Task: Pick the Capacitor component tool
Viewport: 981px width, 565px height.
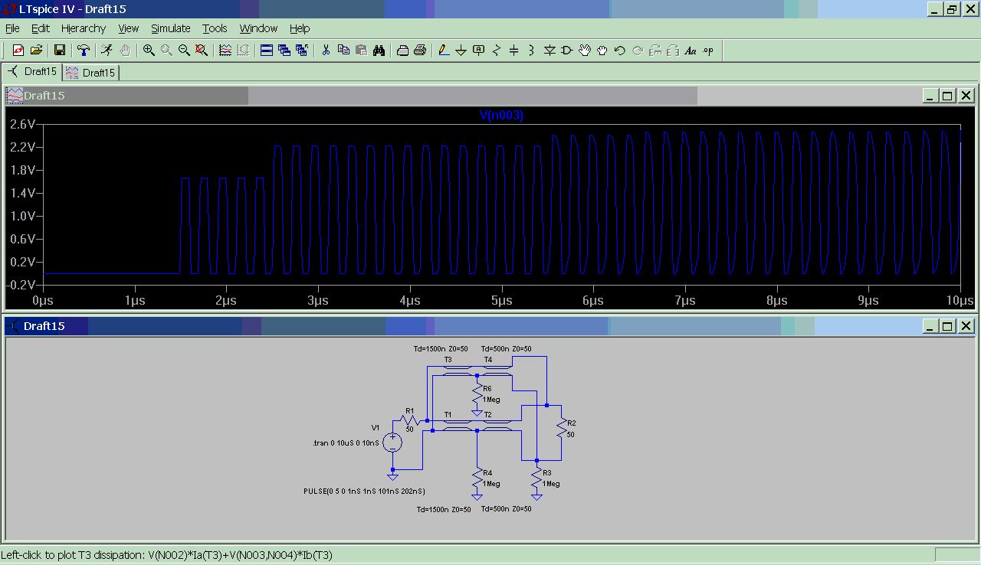Action: pyautogui.click(x=514, y=51)
